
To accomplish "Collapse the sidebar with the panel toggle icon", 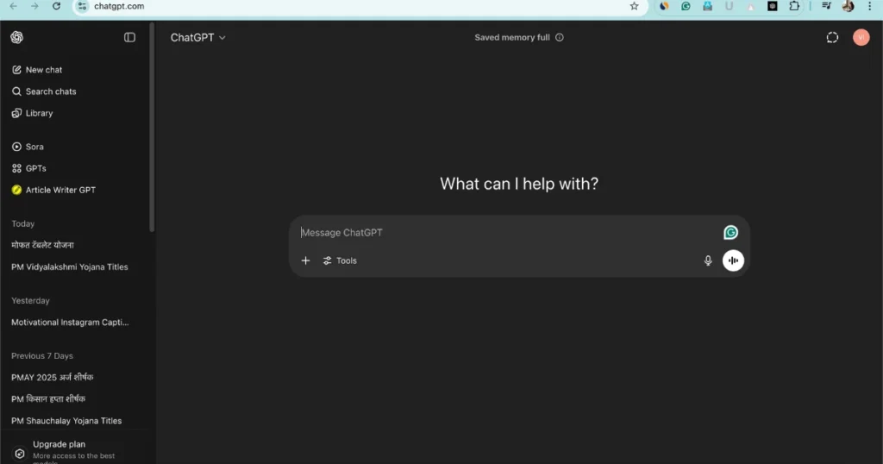I will point(129,37).
